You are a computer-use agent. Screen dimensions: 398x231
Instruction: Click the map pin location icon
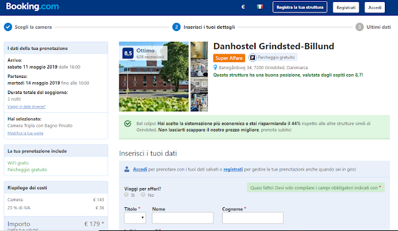click(x=215, y=68)
